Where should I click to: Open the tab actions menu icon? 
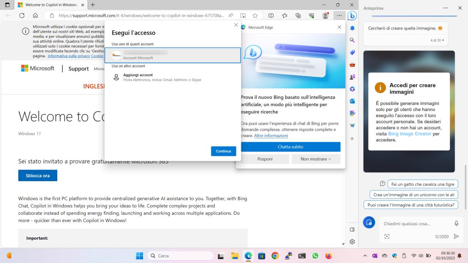[7, 5]
